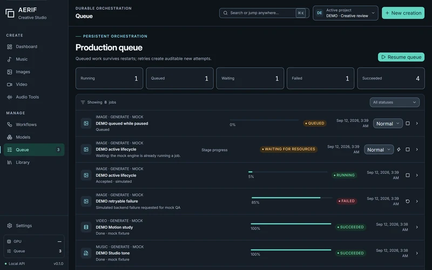Filter by the Waiting stat card
Viewport: 432px width, 270px height.
[x=250, y=78]
